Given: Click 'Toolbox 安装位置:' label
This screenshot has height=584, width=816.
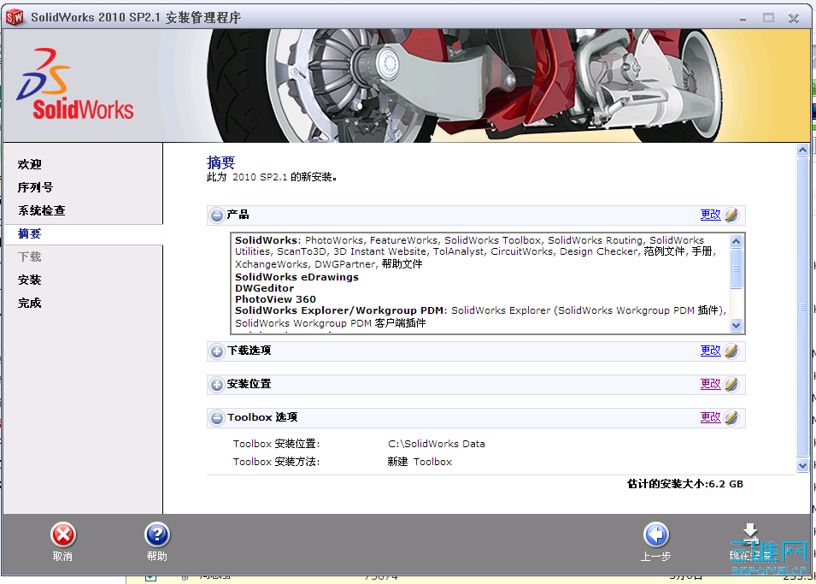Looking at the screenshot, I should click(x=276, y=444).
